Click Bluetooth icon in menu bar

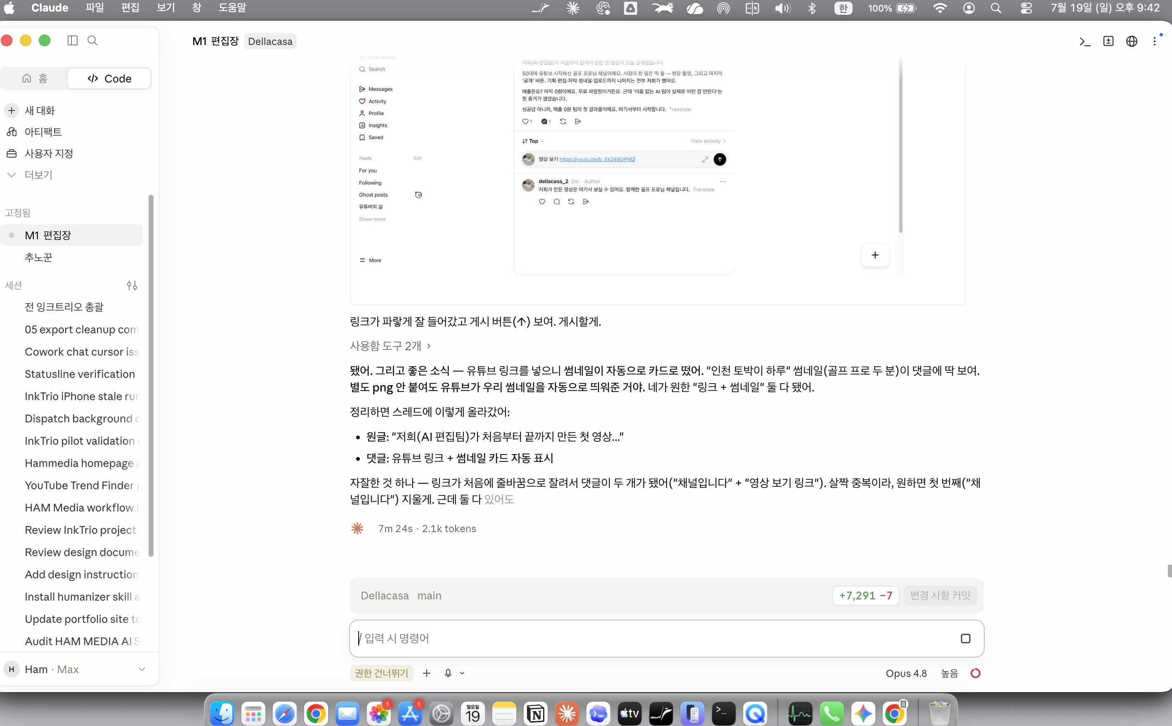click(811, 8)
